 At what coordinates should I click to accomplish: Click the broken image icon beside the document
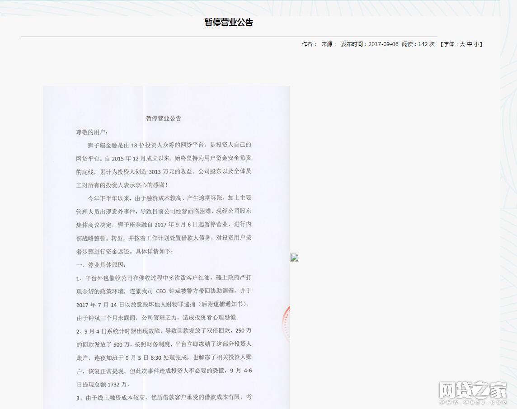click(295, 257)
